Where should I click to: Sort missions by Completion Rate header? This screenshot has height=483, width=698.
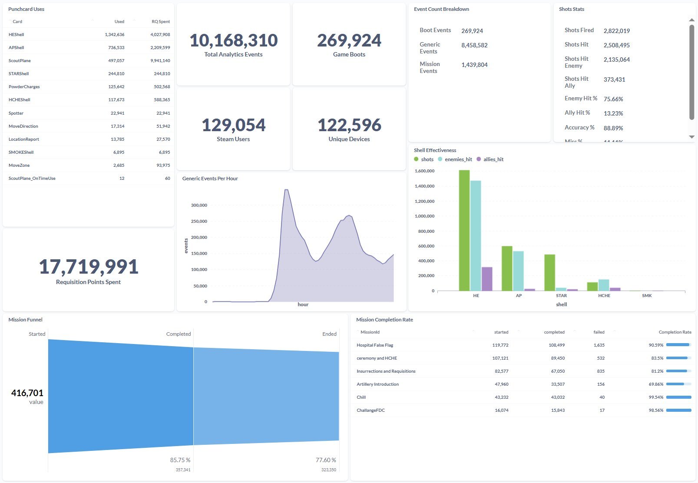[x=675, y=332]
